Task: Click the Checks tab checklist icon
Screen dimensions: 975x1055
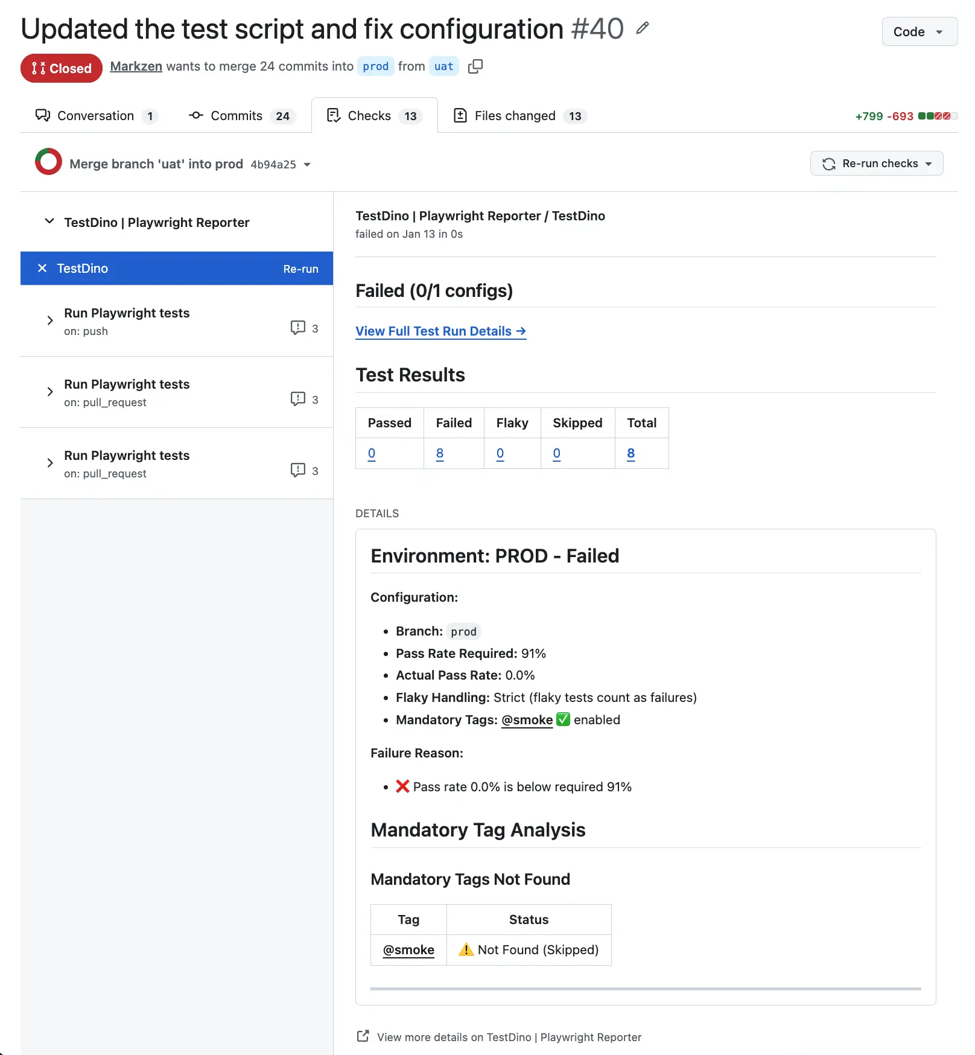Action: (x=334, y=115)
